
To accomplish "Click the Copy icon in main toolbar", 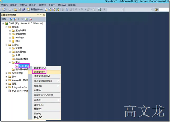I will 67,9.
